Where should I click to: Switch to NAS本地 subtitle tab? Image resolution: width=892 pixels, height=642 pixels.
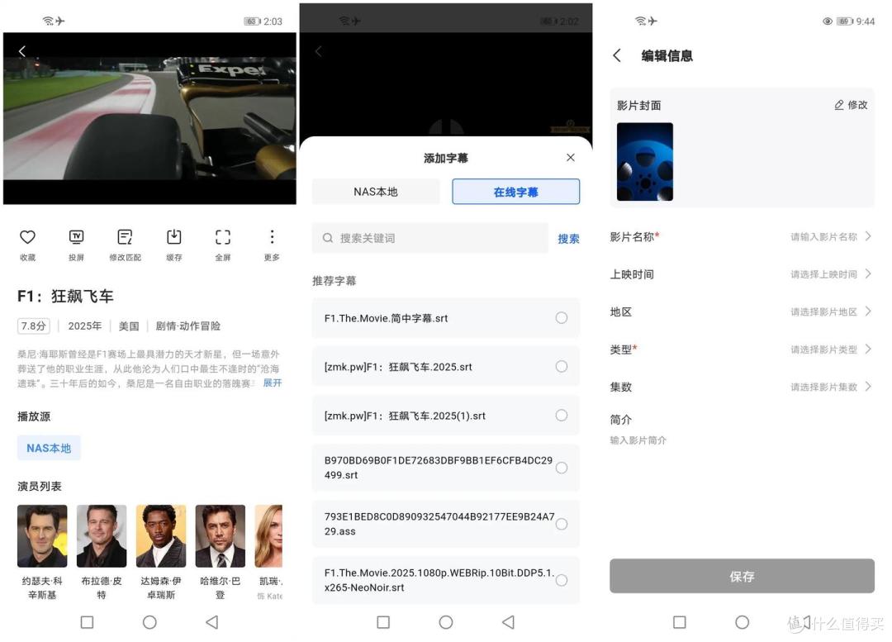pyautogui.click(x=376, y=192)
